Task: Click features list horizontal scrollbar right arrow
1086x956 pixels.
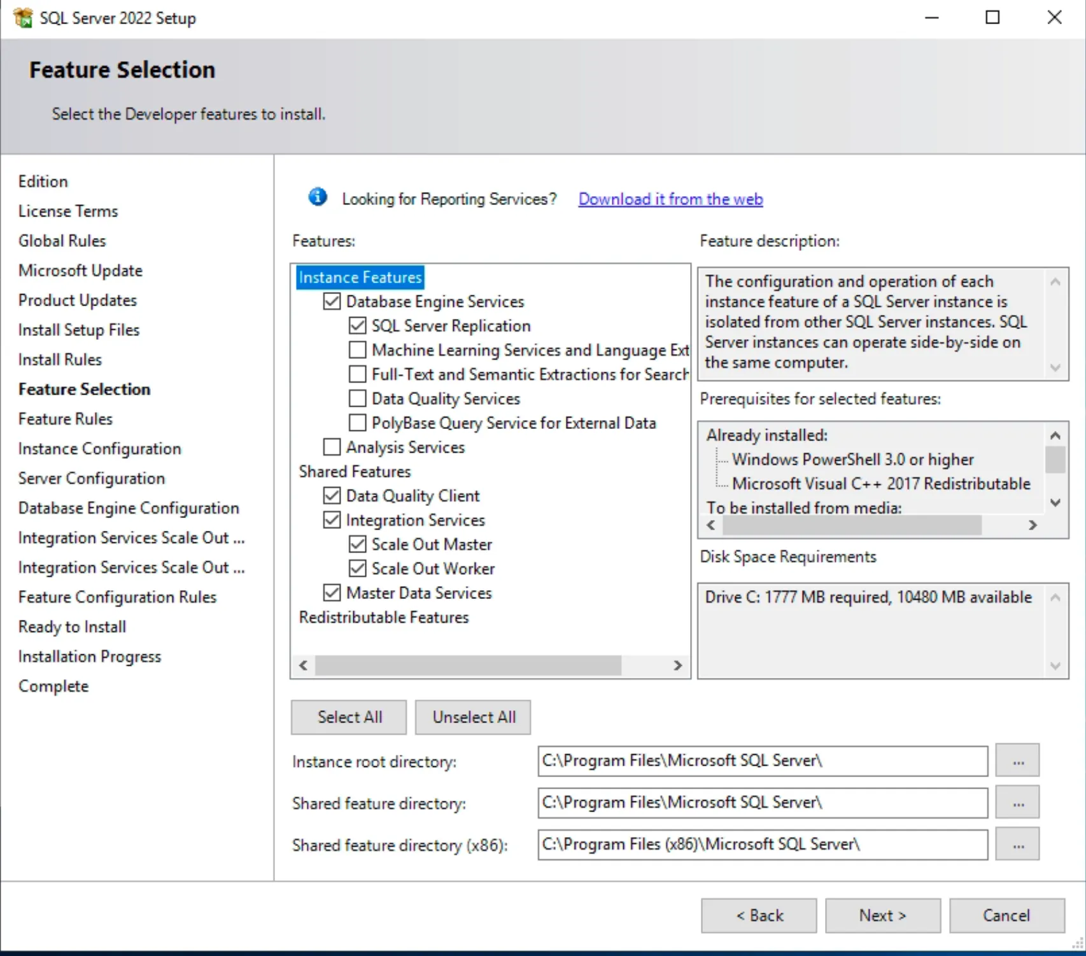Action: tap(678, 666)
